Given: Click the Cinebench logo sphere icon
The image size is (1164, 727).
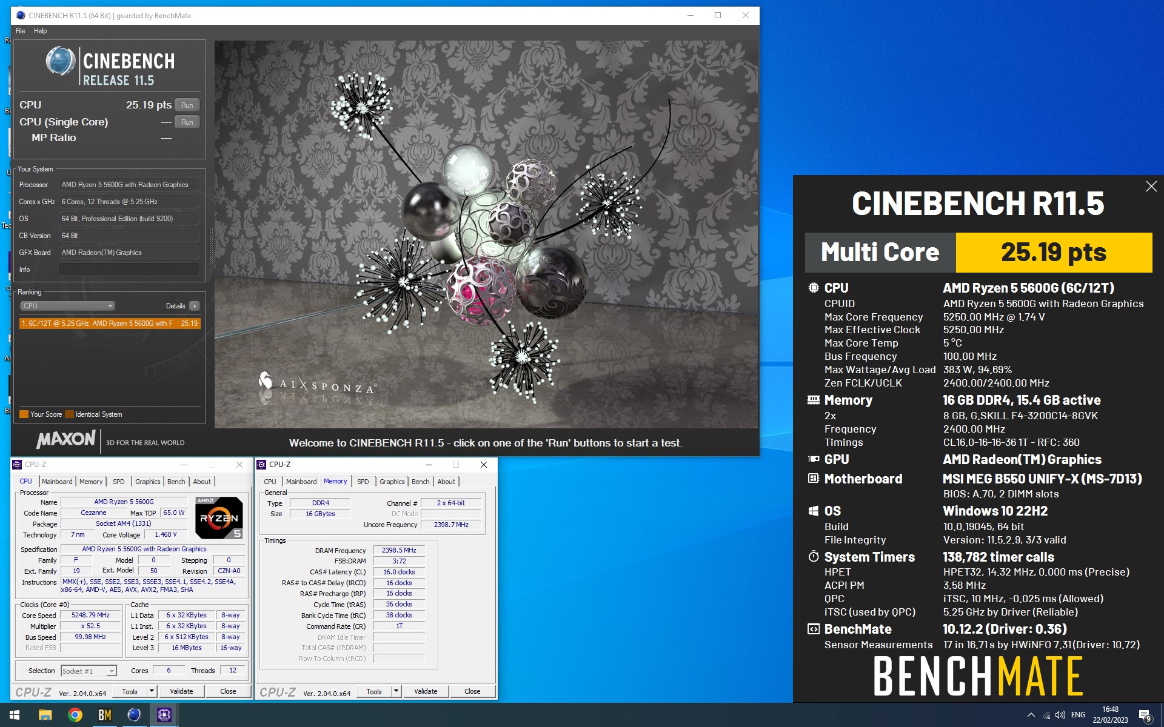Looking at the screenshot, I should click(61, 62).
